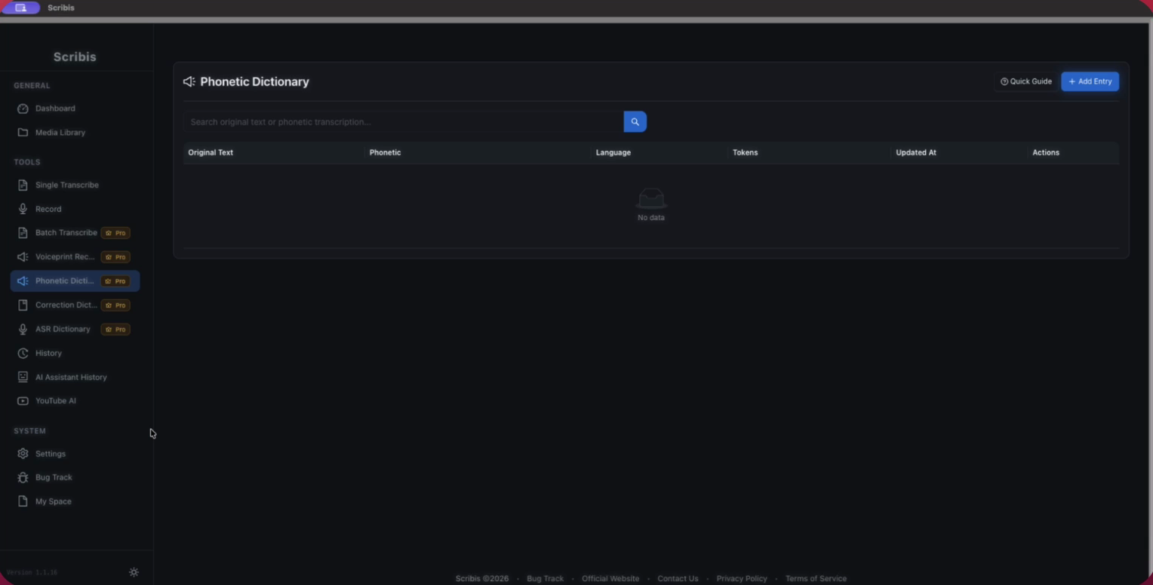Screen dimensions: 1153x585
Task: Click the Phonetic Dictionary sidebar icon
Action: click(x=23, y=281)
